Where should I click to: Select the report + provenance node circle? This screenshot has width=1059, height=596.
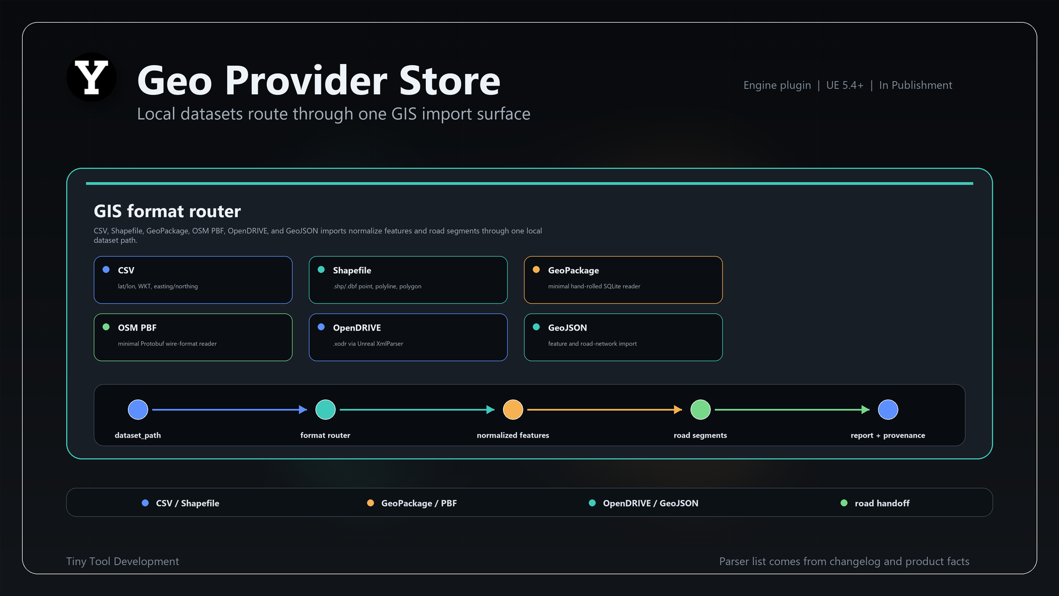click(888, 409)
